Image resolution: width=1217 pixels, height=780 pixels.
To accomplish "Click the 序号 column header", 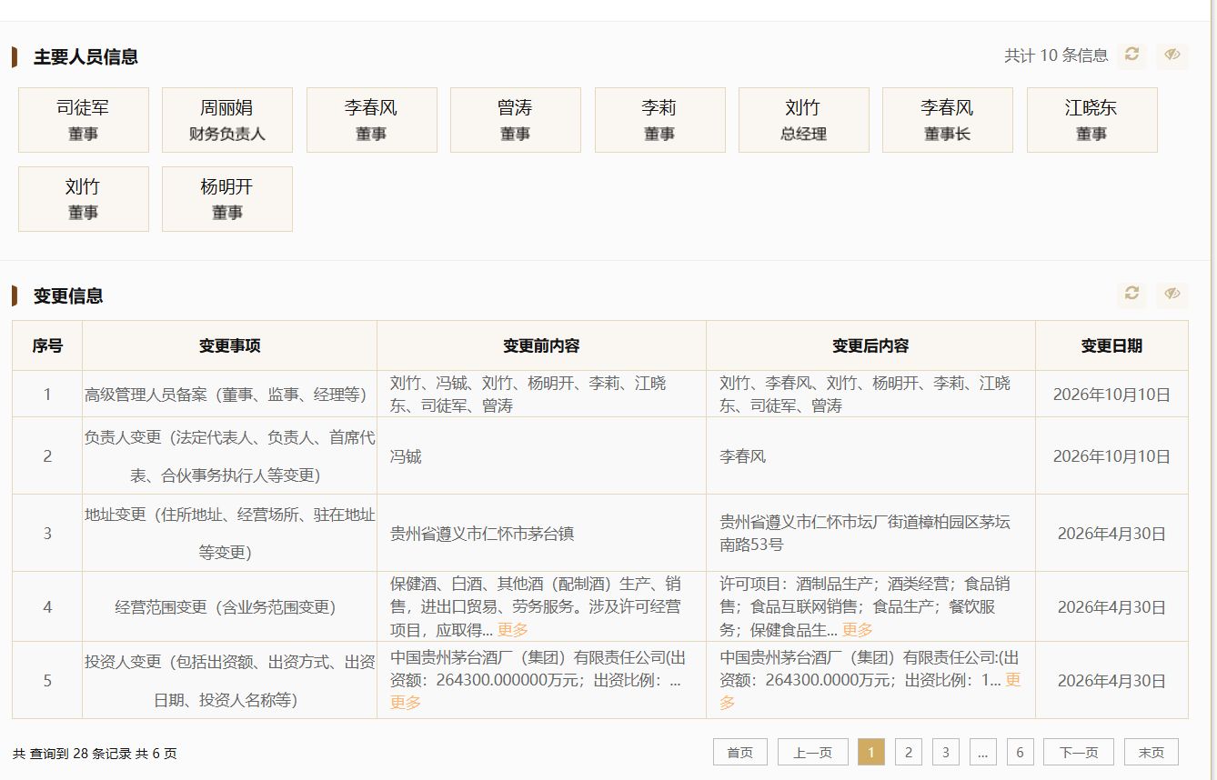I will [47, 345].
